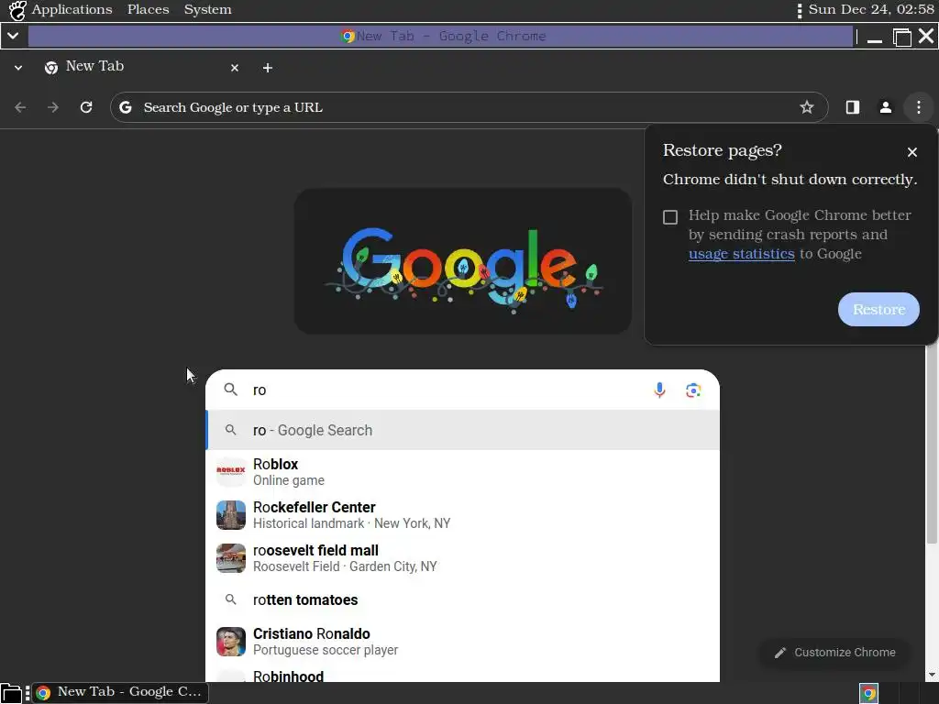Open Chrome's three-dot menu
939x704 pixels.
(919, 107)
